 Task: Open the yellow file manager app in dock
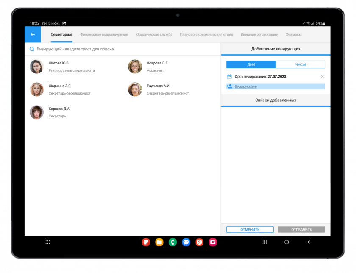pos(159,242)
